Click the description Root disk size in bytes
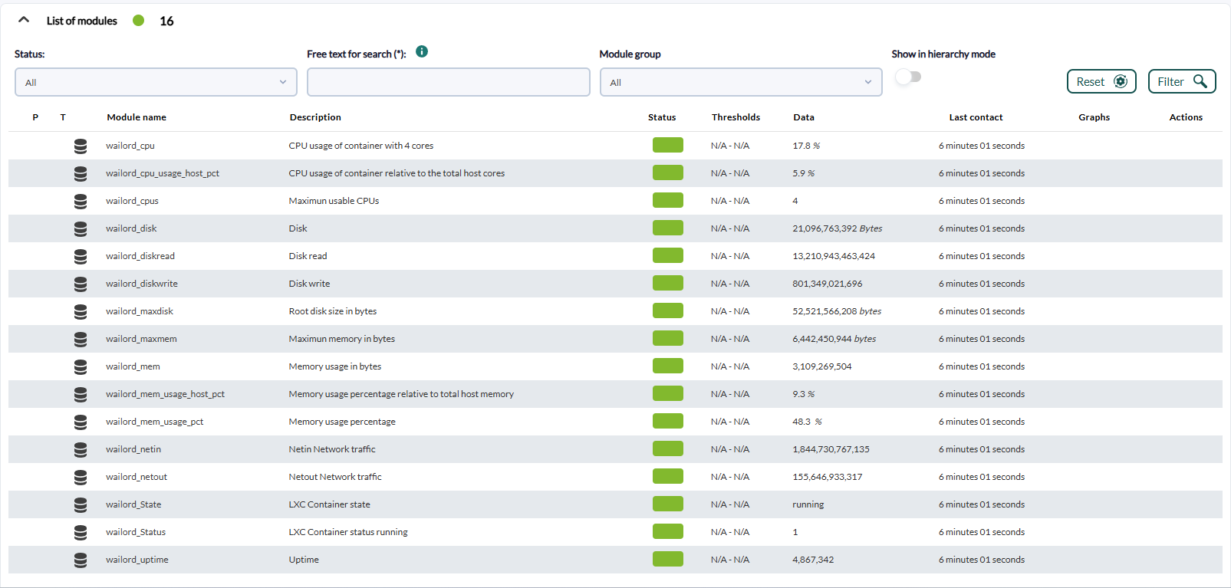 pos(333,311)
